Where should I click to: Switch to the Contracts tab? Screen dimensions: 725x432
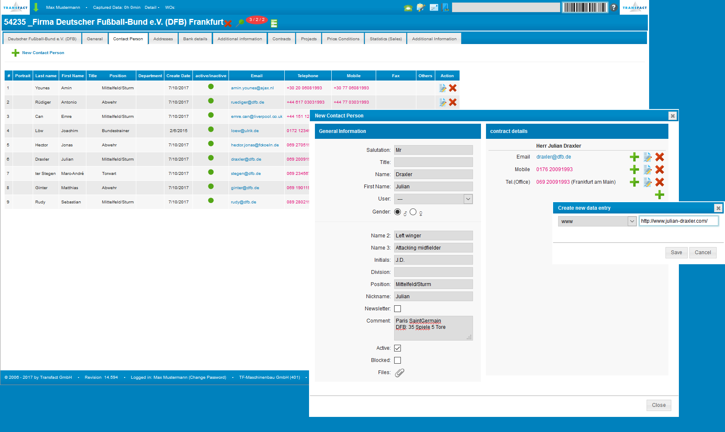pyautogui.click(x=281, y=39)
